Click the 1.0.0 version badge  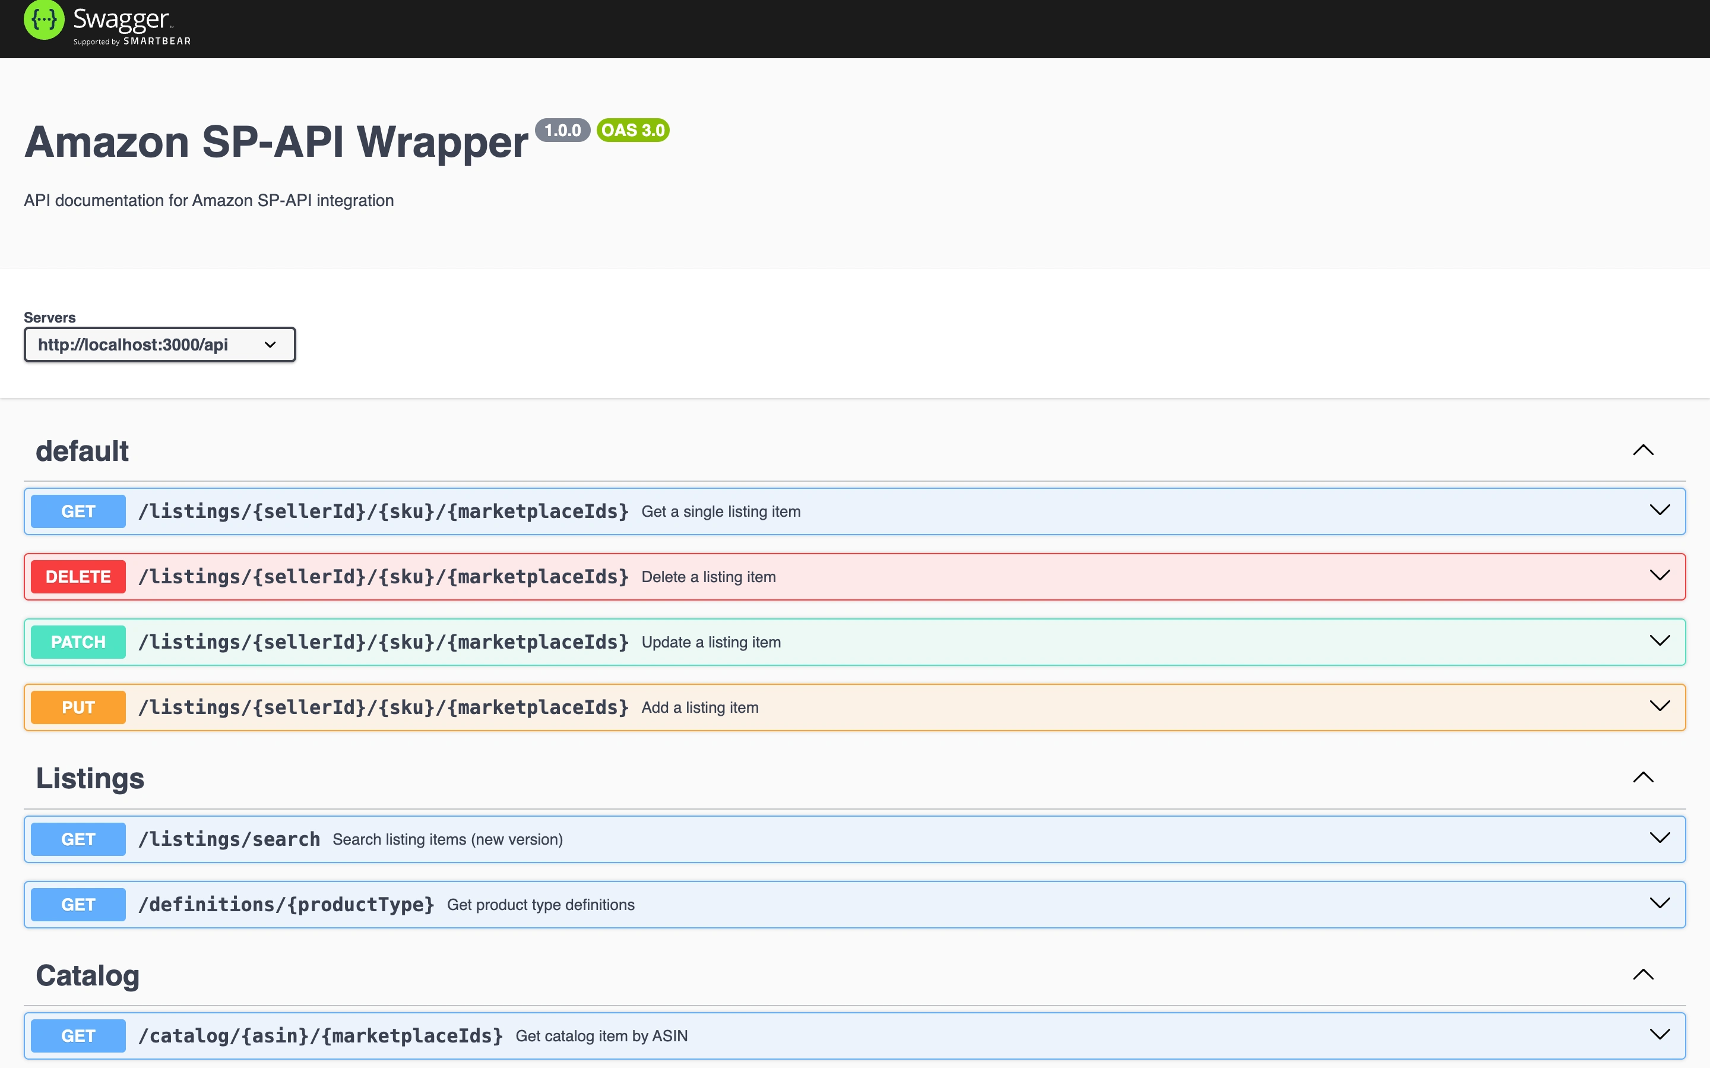coord(564,130)
